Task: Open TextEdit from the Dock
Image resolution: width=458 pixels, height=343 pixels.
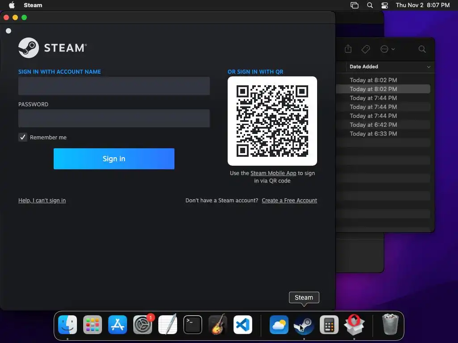Action: [168, 325]
